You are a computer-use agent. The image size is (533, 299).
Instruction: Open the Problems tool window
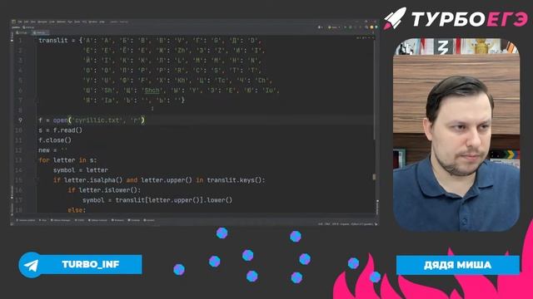click(x=117, y=220)
